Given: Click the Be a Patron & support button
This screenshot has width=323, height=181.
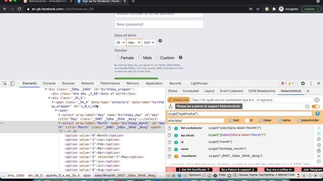Looking at the screenshot, I should pyautogui.click(x=238, y=170).
